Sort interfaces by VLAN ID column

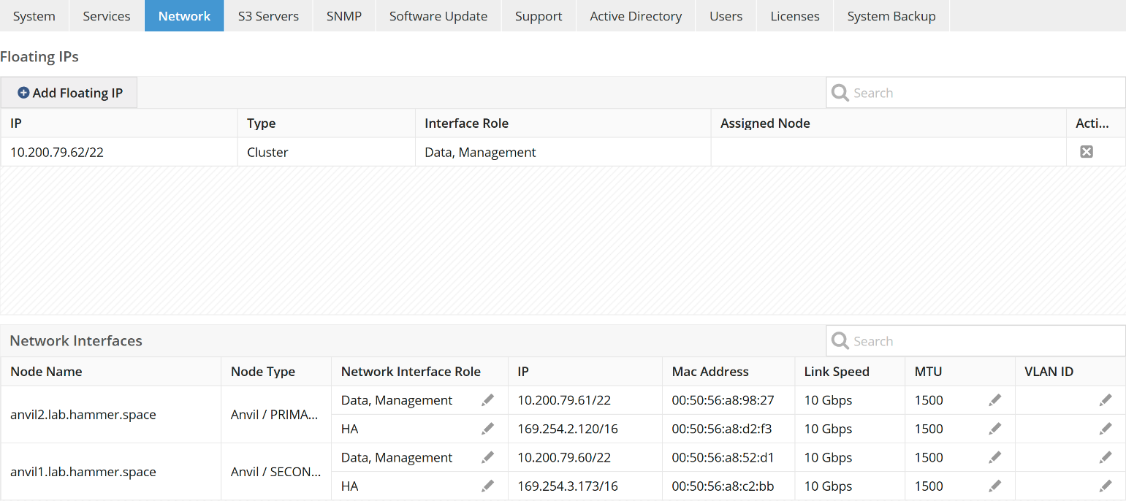[x=1070, y=372]
